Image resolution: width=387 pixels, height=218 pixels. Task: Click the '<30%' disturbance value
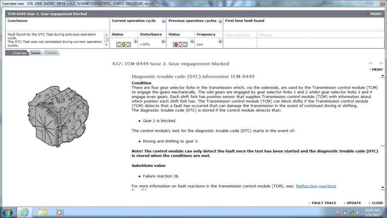coord(145,45)
